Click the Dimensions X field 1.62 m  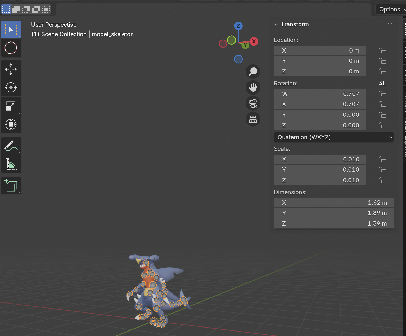(334, 203)
